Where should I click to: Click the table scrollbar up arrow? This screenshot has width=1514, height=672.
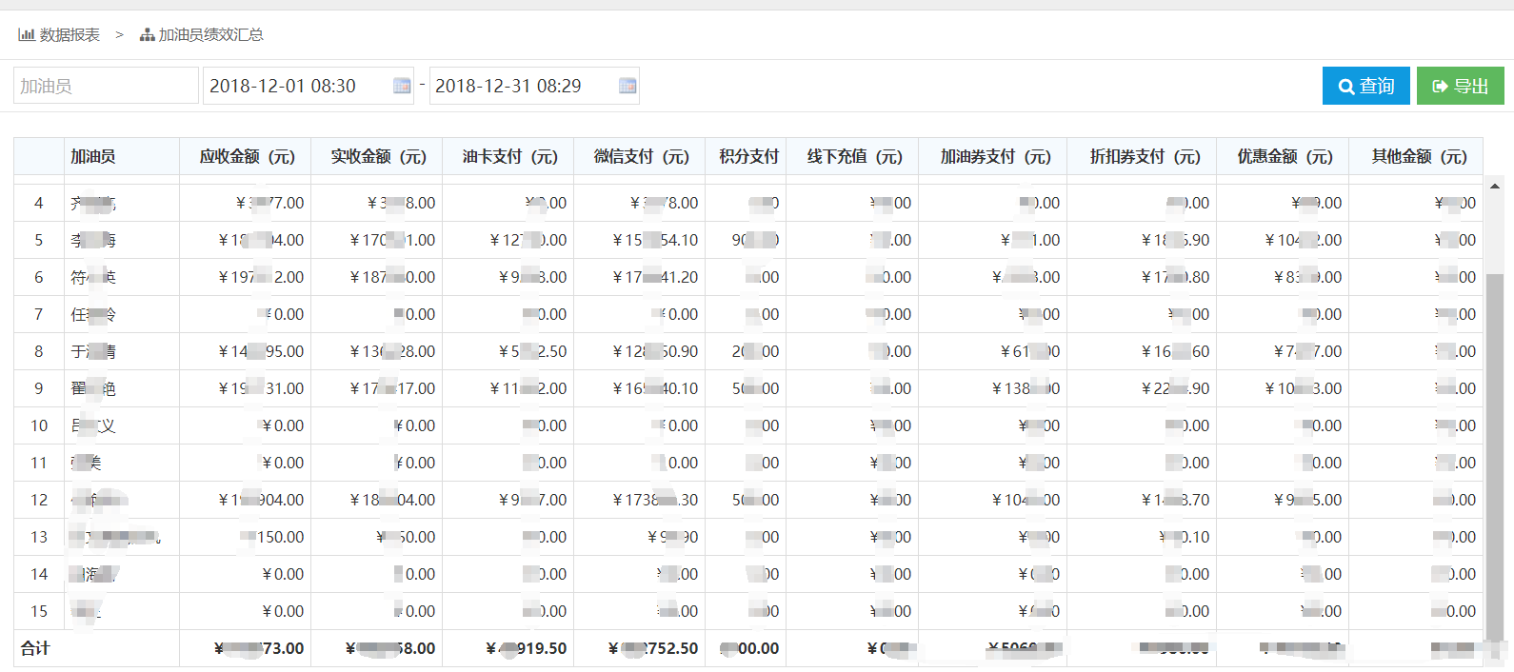pyautogui.click(x=1494, y=187)
